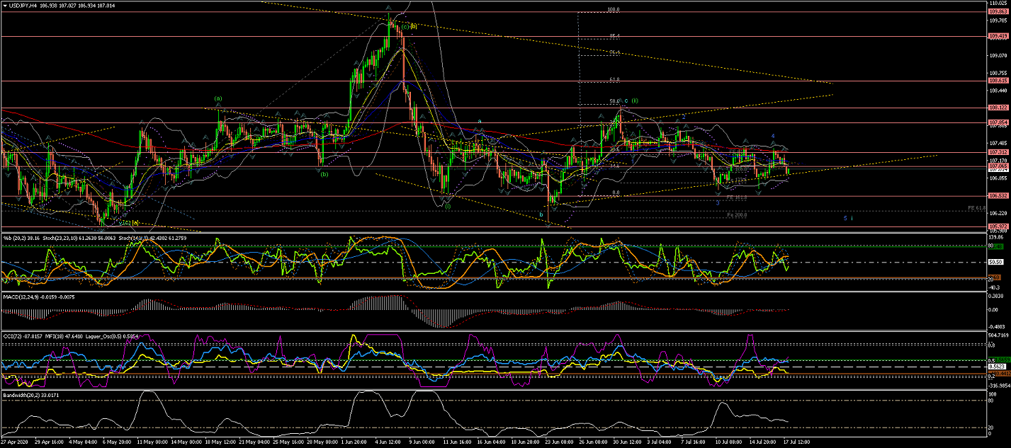The width and height of the screenshot is (1011, 448).
Task: Click the green (a) wave label
Action: tap(218, 98)
